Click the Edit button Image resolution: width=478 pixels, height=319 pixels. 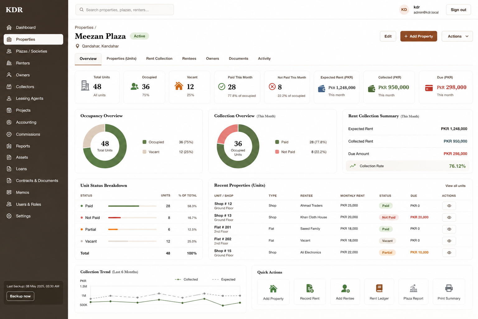coord(388,36)
